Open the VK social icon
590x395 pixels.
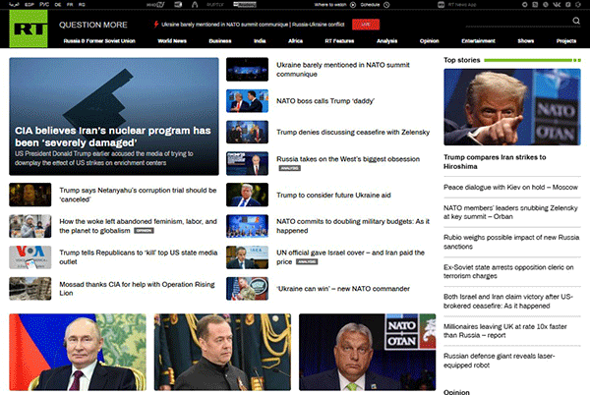click(557, 5)
